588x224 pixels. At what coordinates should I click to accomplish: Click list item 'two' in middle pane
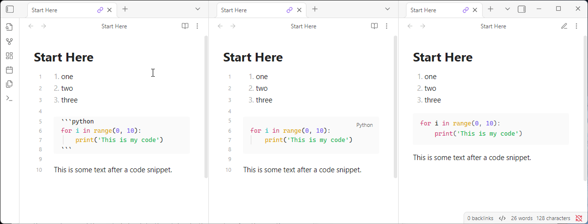pyautogui.click(x=262, y=88)
